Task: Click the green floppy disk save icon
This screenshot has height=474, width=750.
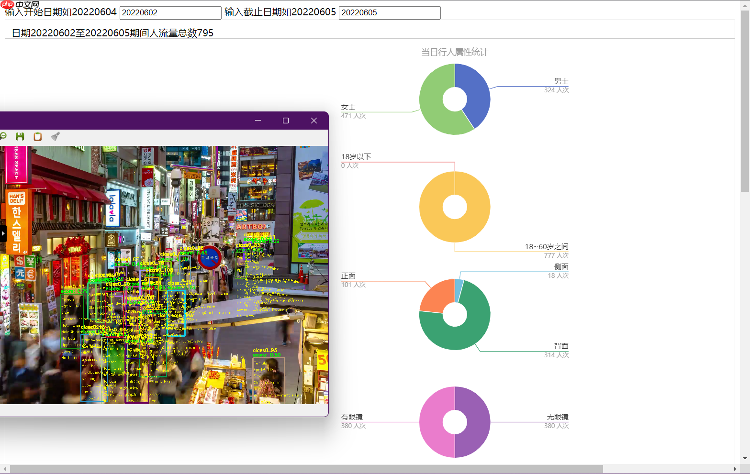Action: [20, 136]
